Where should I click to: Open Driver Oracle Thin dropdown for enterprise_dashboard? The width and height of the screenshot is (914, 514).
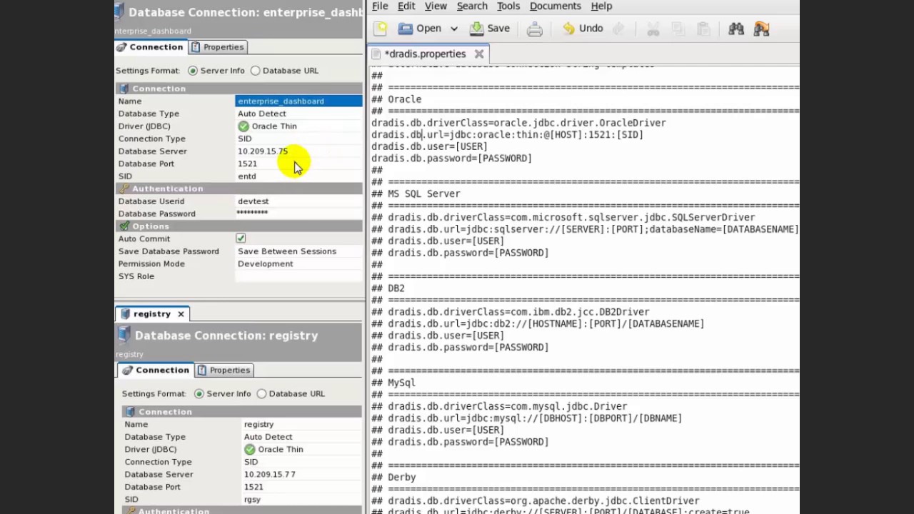click(x=298, y=126)
